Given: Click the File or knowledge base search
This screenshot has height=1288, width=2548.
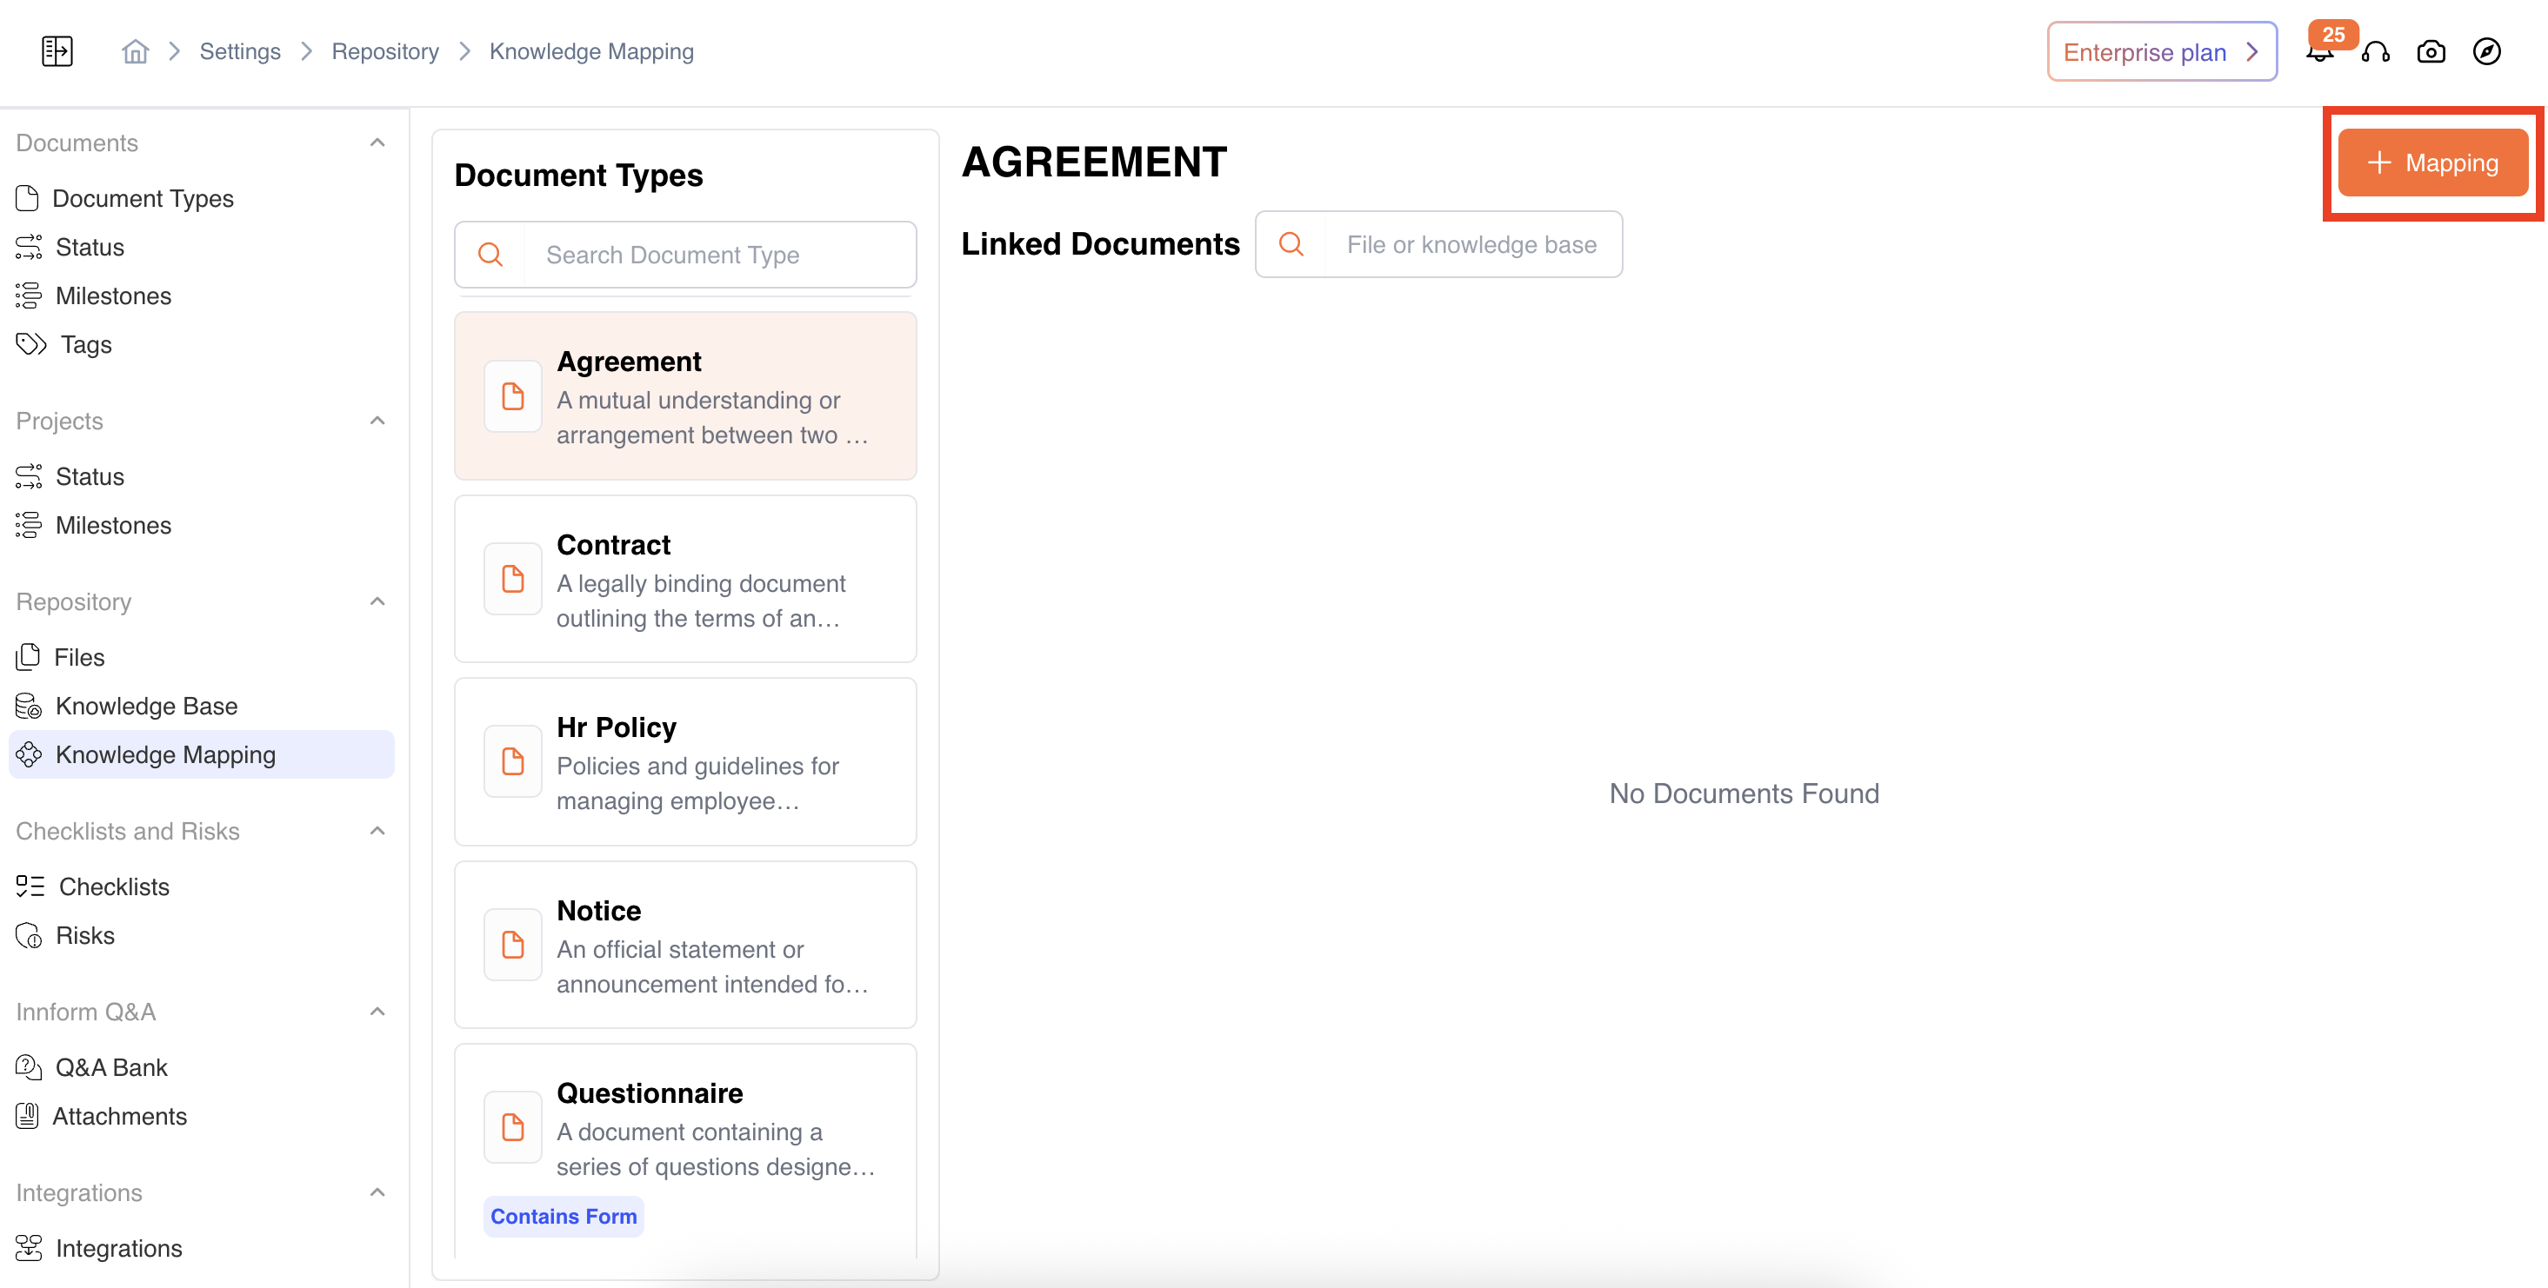Looking at the screenshot, I should [x=1471, y=244].
